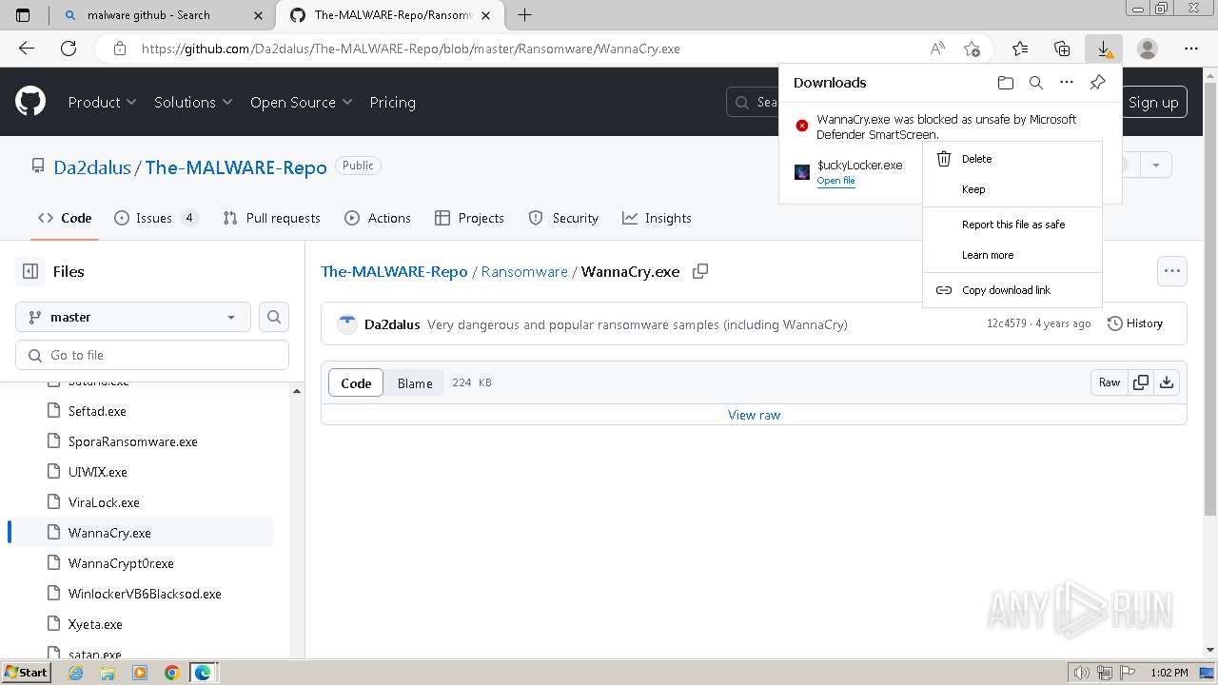
Task: Click Learn more in the context menu
Action: pyautogui.click(x=1012, y=255)
